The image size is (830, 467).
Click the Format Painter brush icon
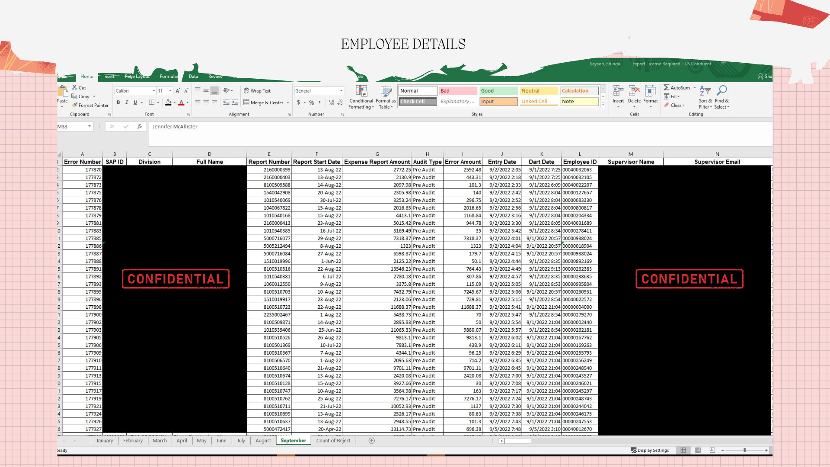tap(75, 105)
